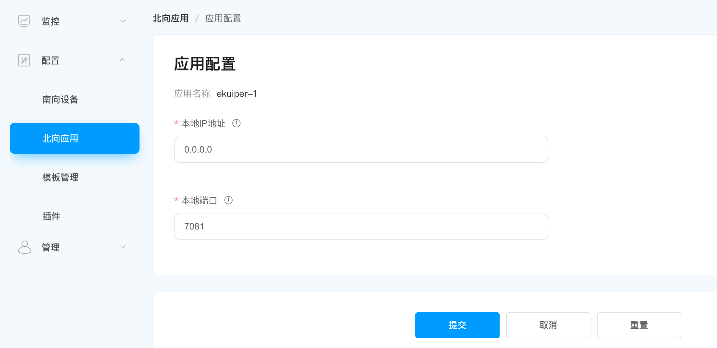Click the 管理 menu label

pyautogui.click(x=51, y=247)
